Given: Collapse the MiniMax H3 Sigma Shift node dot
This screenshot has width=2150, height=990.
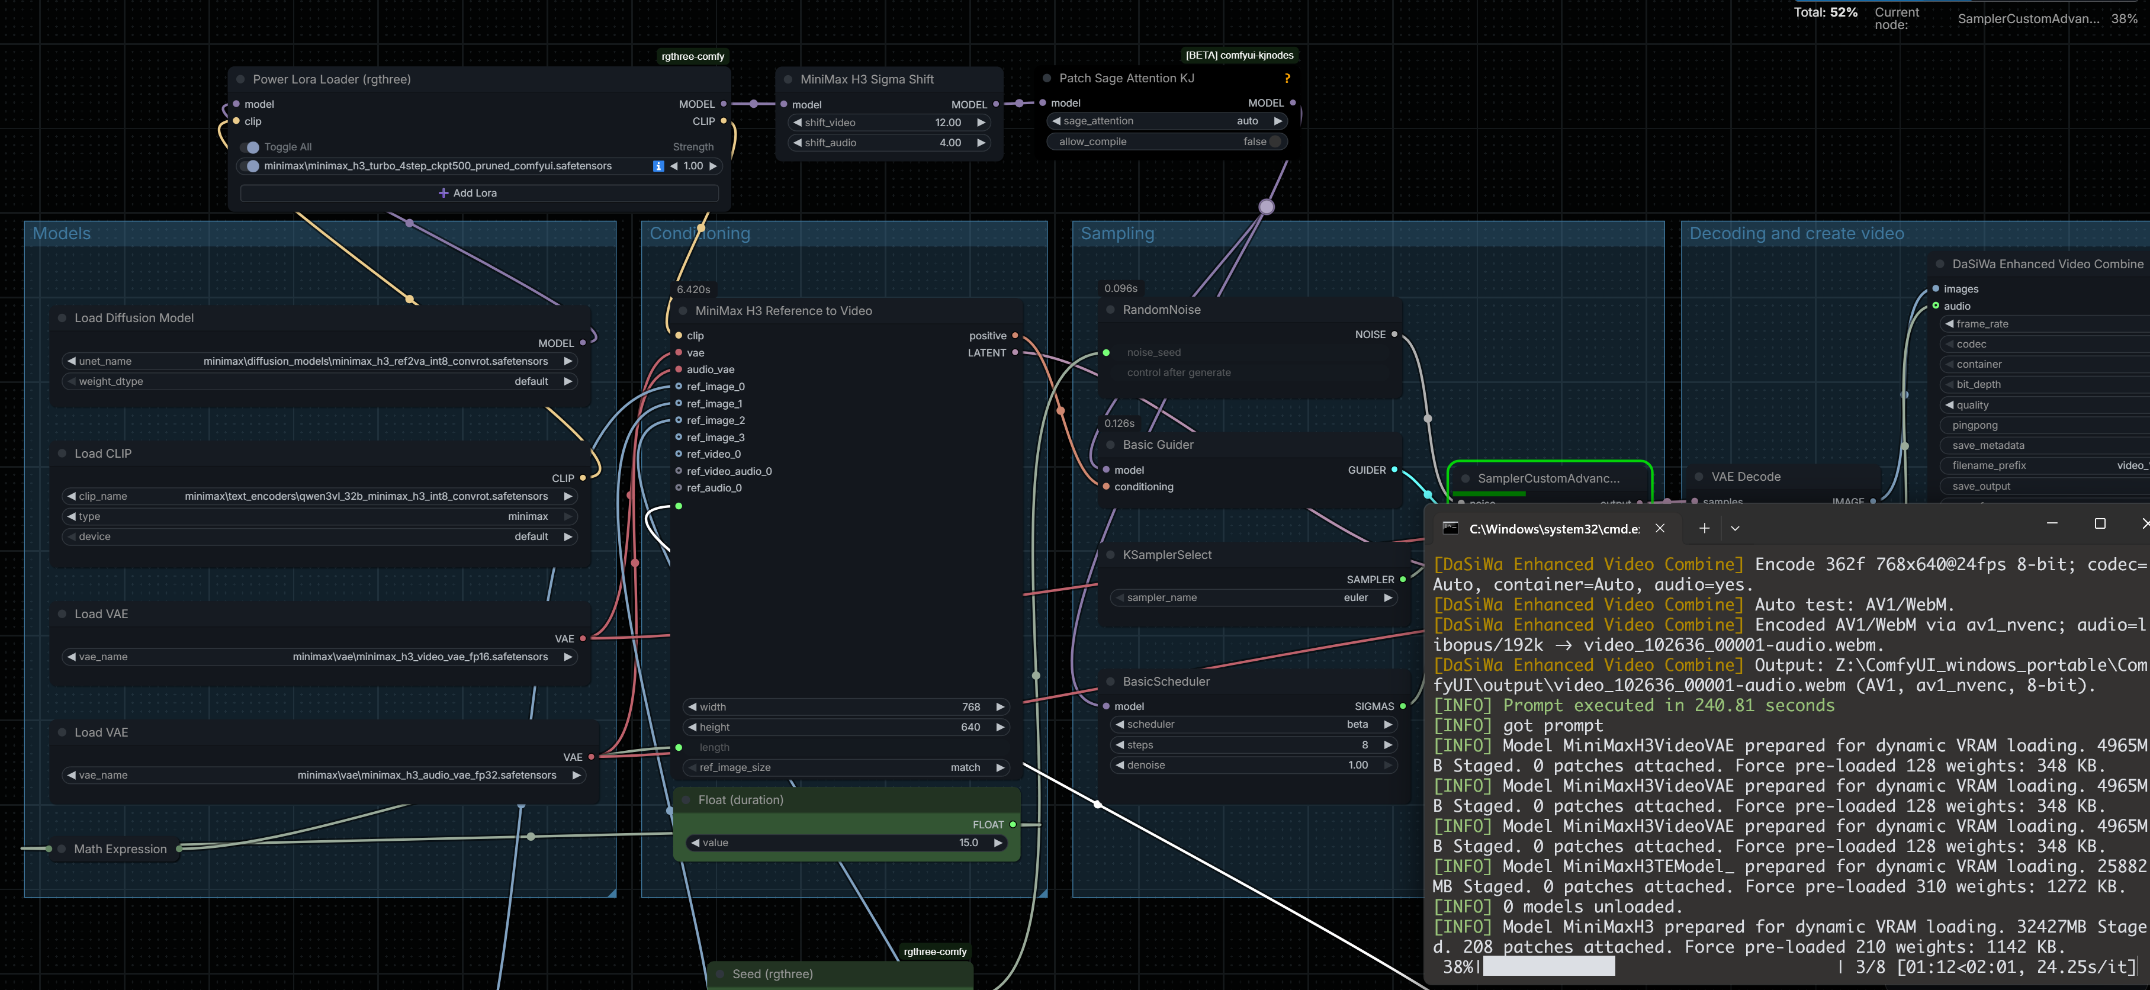Looking at the screenshot, I should coord(788,79).
